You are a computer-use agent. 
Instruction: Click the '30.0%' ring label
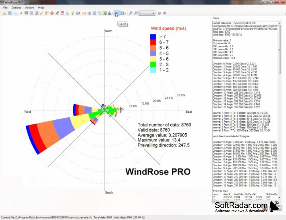pos(181,95)
